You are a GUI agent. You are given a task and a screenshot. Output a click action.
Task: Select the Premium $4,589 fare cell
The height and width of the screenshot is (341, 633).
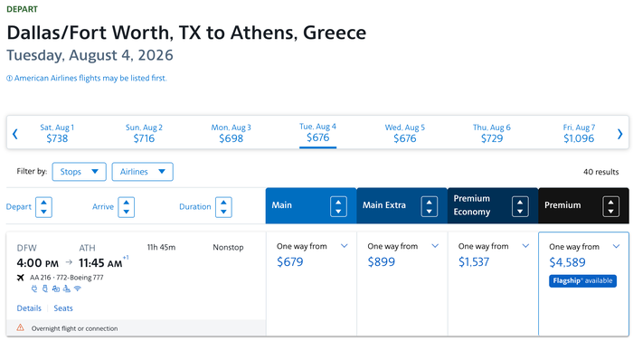584,284
